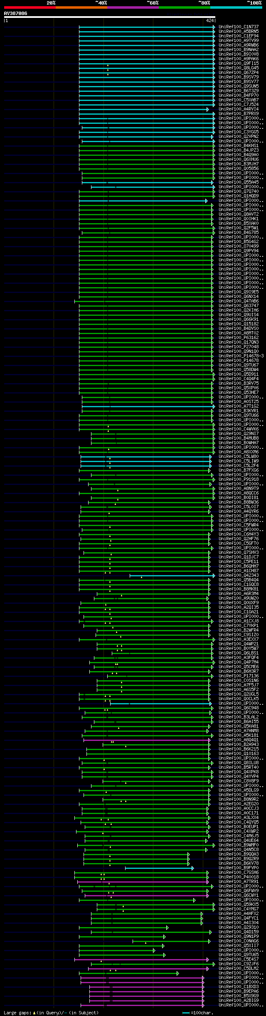
Task: Open hit UniRef100_Q4TAB6
Action: (239, 301)
